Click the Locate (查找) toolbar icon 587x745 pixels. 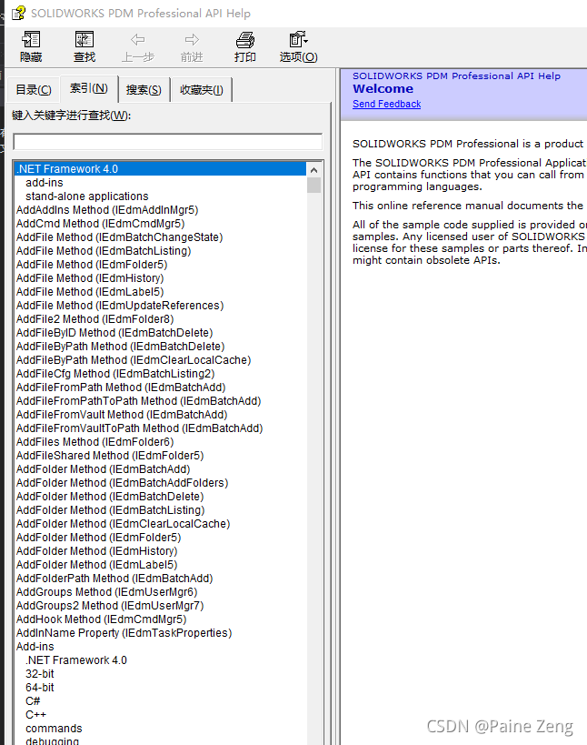(84, 39)
